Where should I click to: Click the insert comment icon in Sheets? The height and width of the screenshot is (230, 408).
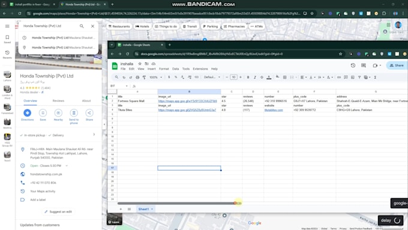[x=346, y=77]
